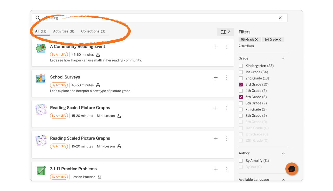Collapse the Available Language section

click(x=283, y=180)
